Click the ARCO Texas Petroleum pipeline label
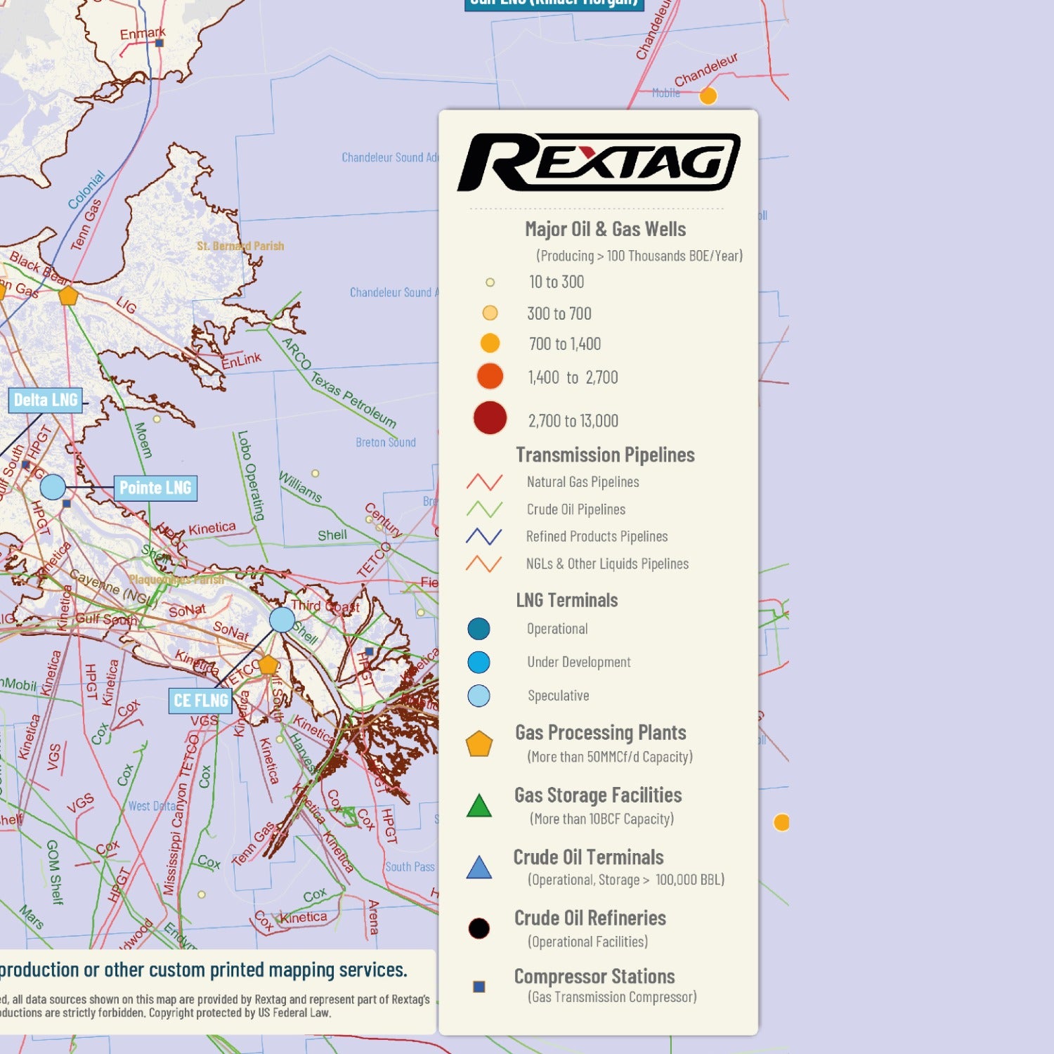This screenshot has width=1054, height=1054. click(x=339, y=383)
